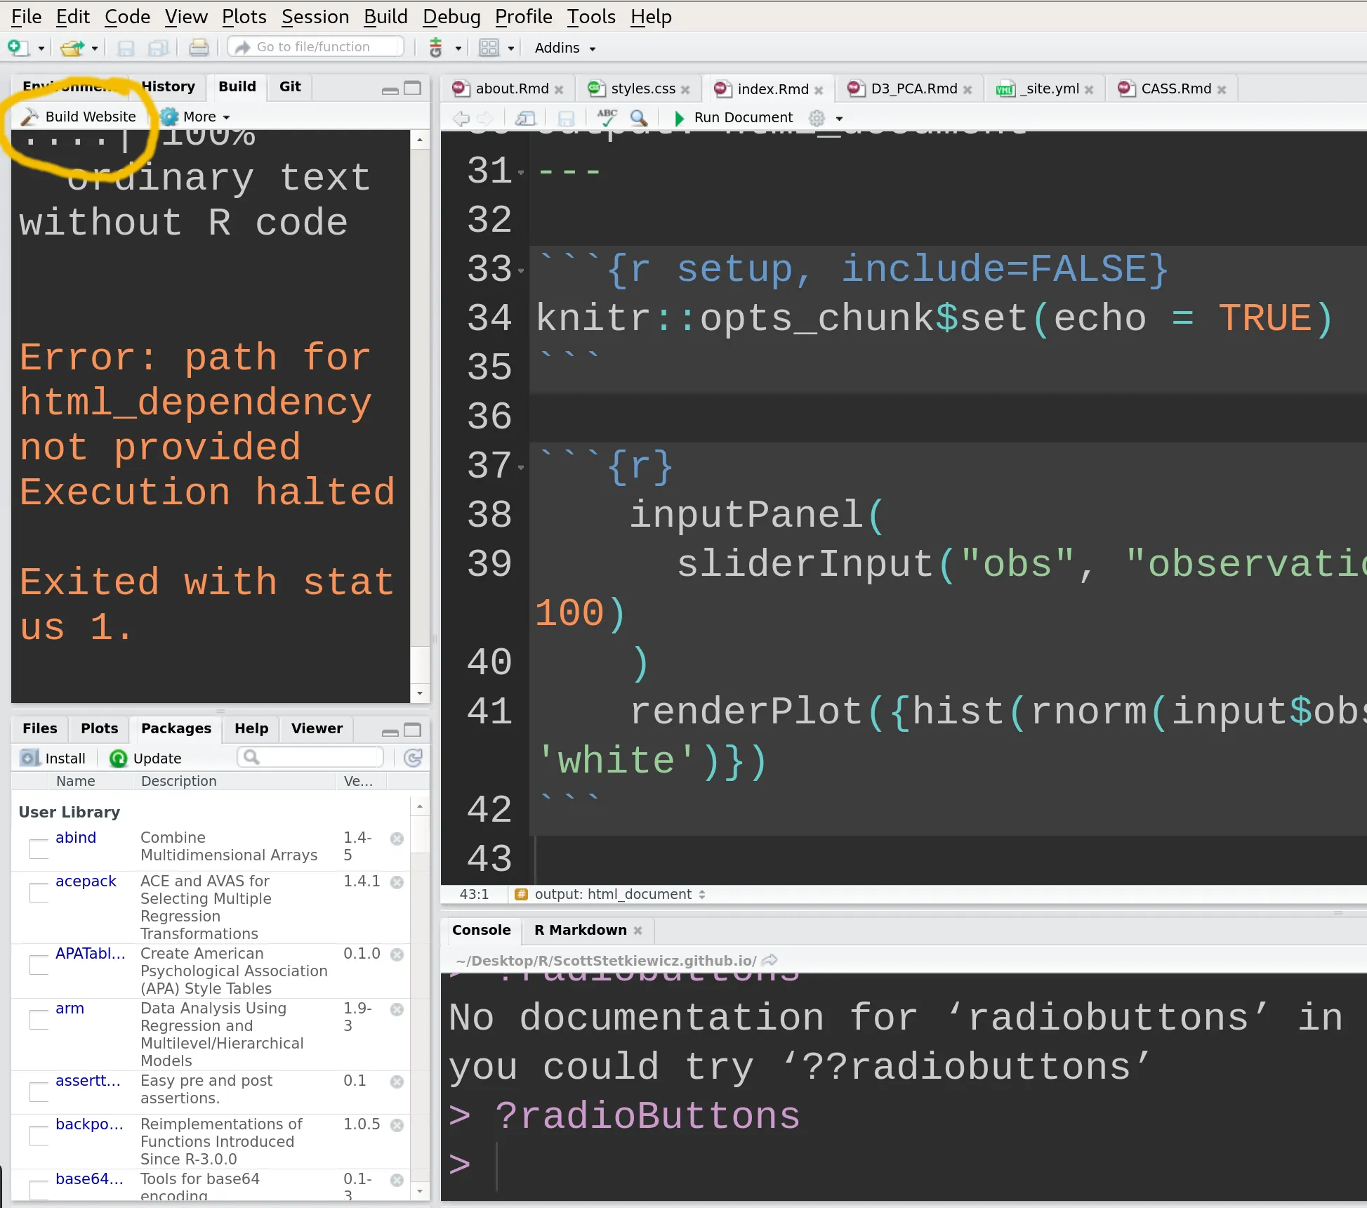The image size is (1367, 1208).
Task: Remove the acepack package icon
Action: (x=397, y=882)
